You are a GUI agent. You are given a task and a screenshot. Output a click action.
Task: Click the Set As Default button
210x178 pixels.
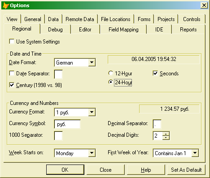pos(186,169)
